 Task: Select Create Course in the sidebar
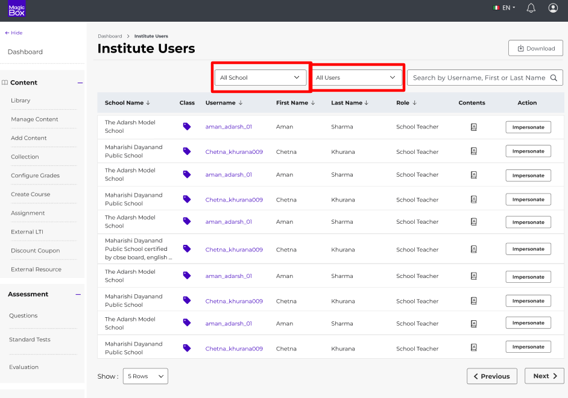click(30, 194)
